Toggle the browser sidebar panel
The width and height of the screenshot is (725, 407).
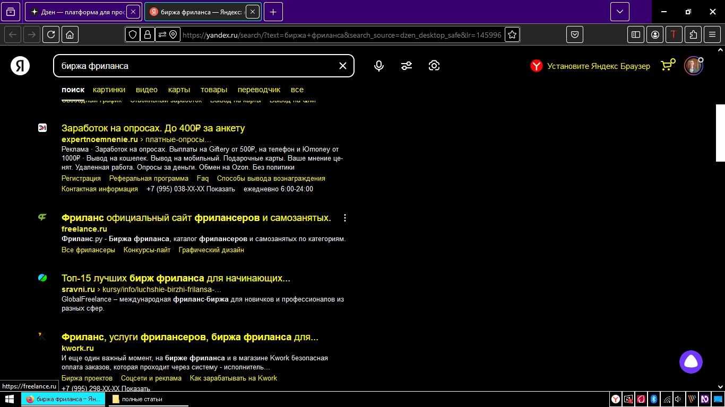[635, 34]
